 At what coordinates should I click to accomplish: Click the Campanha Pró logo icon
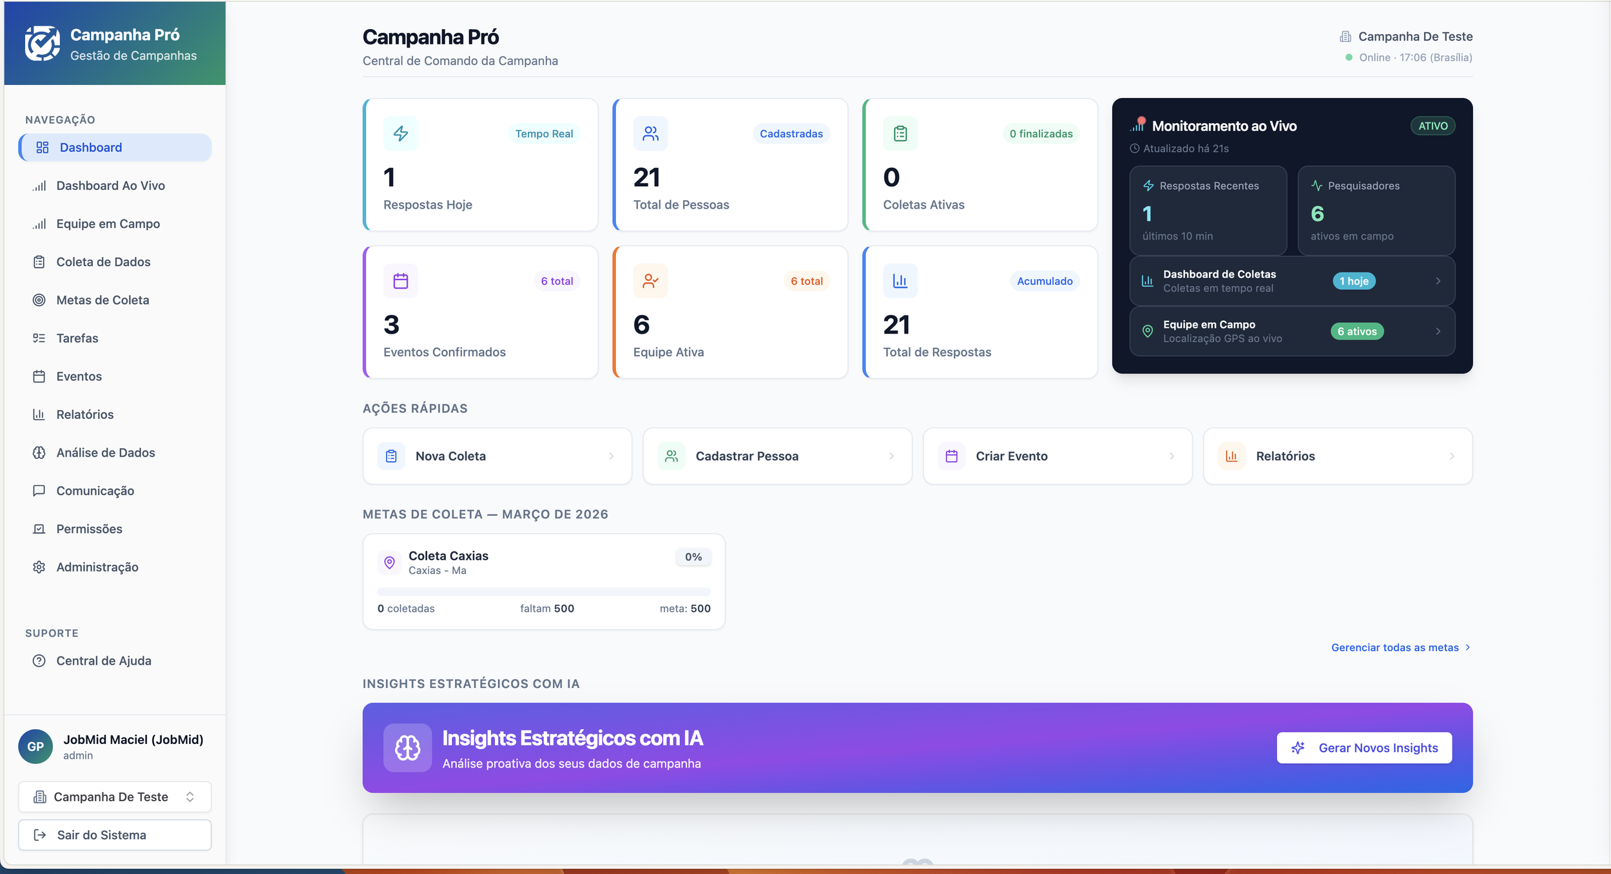click(43, 44)
